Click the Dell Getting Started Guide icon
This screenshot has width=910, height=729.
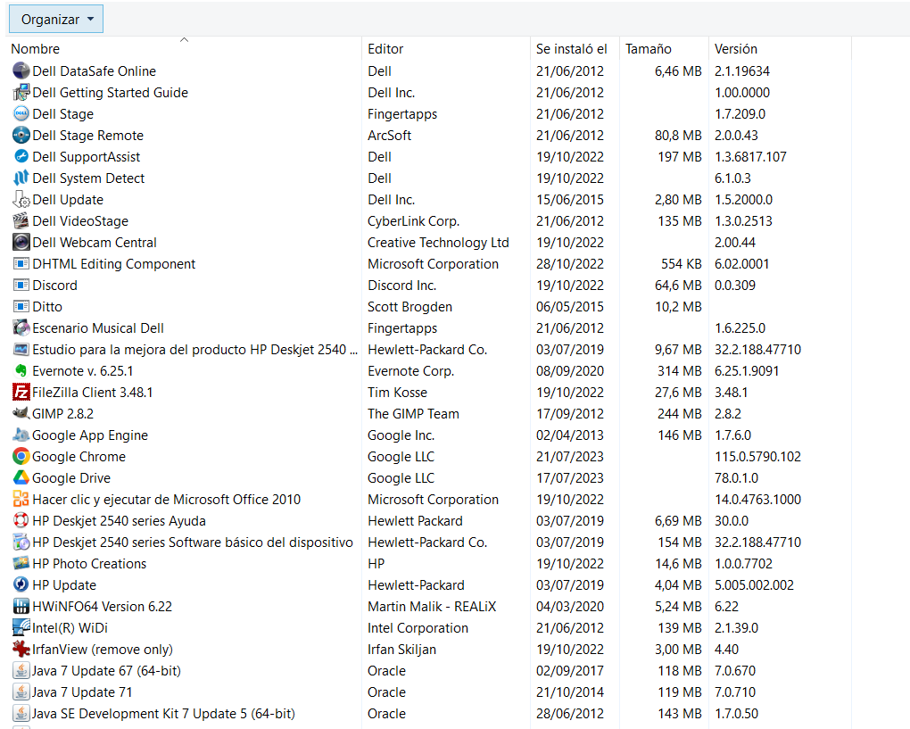(21, 92)
